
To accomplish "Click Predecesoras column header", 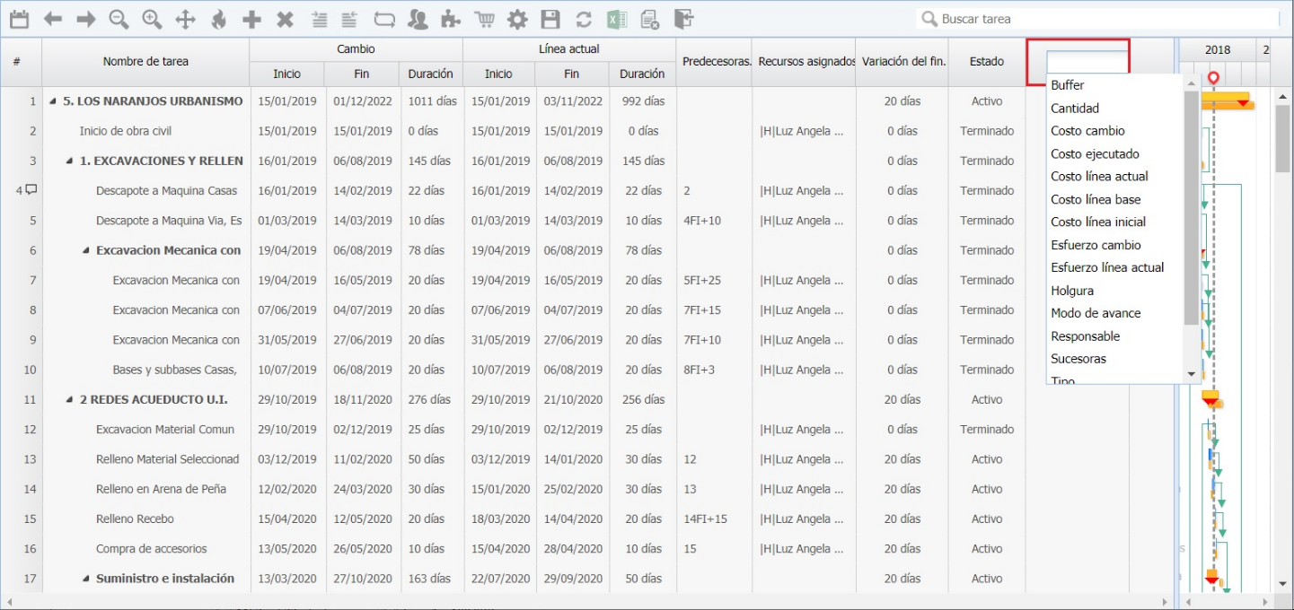I will 714,62.
